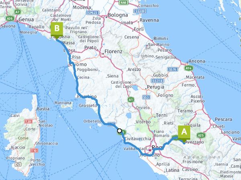This screenshot has width=241, height=180.
Task: Click the SS309 road shield near Comacchio
Action: 140,11
